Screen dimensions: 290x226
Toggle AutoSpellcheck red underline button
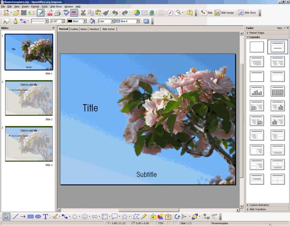(74, 13)
